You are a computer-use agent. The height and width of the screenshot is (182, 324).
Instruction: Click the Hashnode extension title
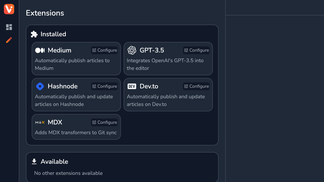point(63,86)
